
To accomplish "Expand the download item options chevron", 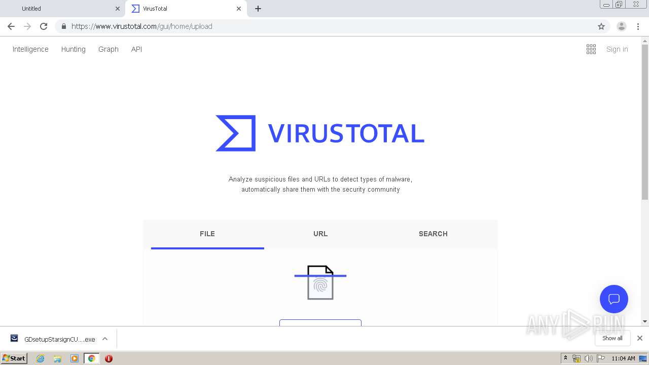I will [105, 339].
